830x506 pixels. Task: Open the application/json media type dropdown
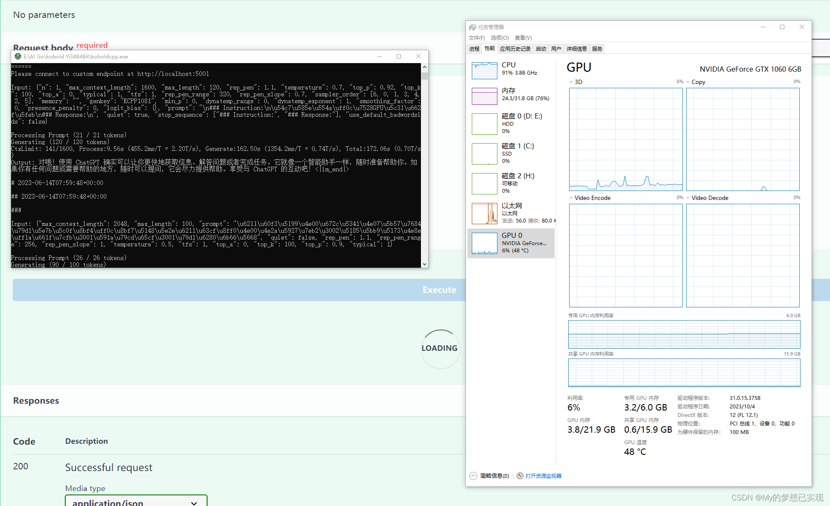coord(136,502)
